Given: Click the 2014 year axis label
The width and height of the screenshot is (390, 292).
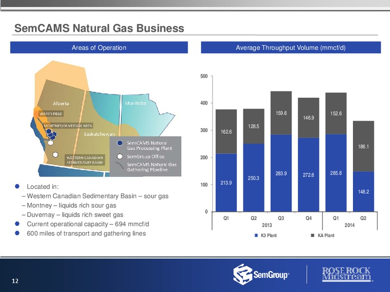Looking at the screenshot, I should (x=350, y=225).
